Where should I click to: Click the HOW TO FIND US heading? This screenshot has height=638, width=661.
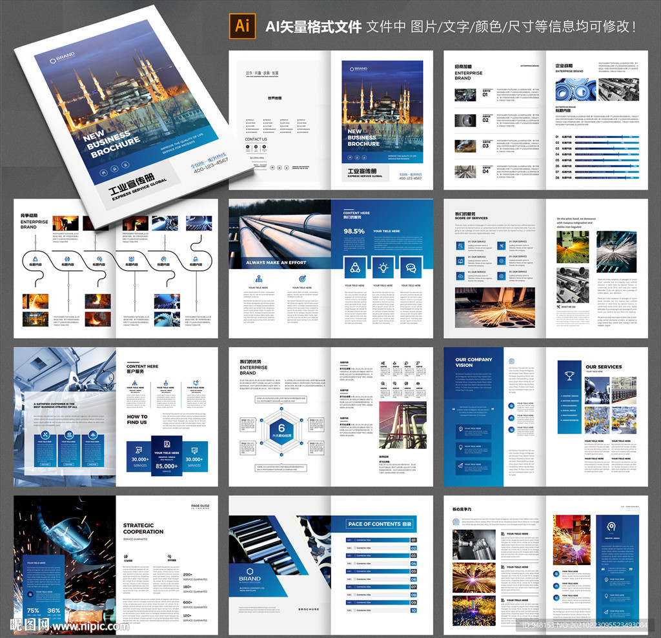(x=137, y=419)
